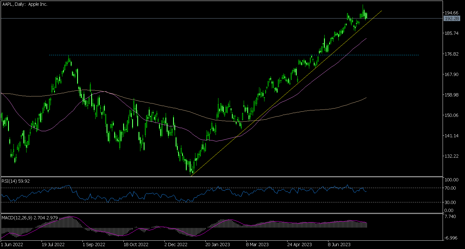Click the 8 Mar 2023 date label
This screenshot has height=249, width=465.
(257, 245)
